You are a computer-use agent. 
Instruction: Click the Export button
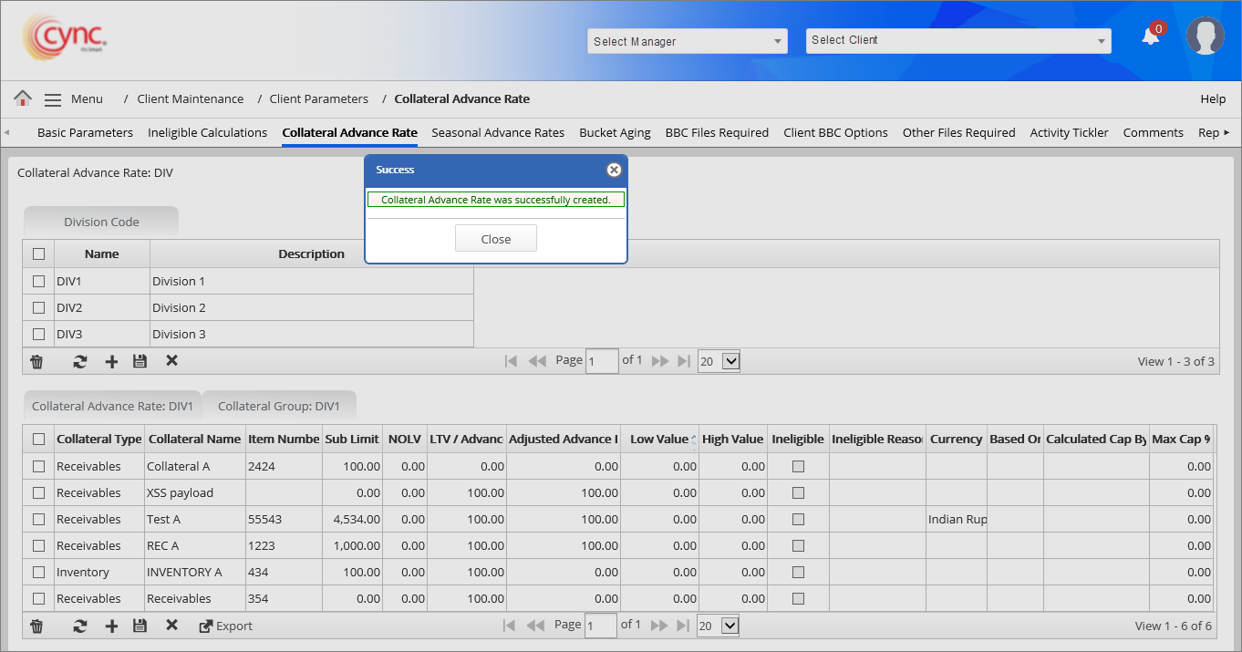point(225,626)
